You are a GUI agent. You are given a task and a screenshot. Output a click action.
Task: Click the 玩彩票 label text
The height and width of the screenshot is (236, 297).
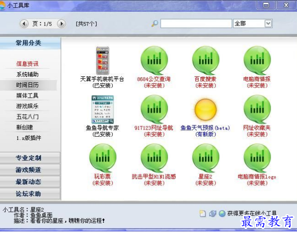coord(103,177)
